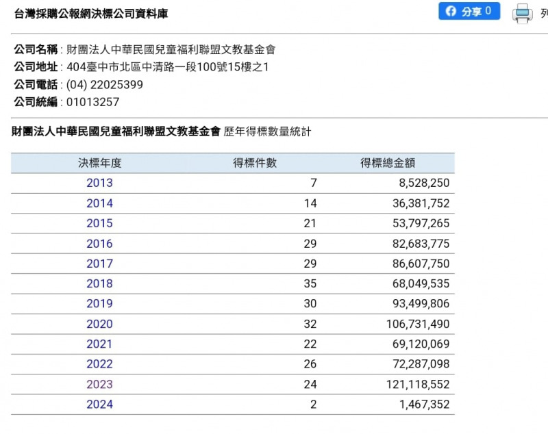The height and width of the screenshot is (434, 548).
Task: Click the 2023 total amount 121,118,552
Action: (x=418, y=384)
